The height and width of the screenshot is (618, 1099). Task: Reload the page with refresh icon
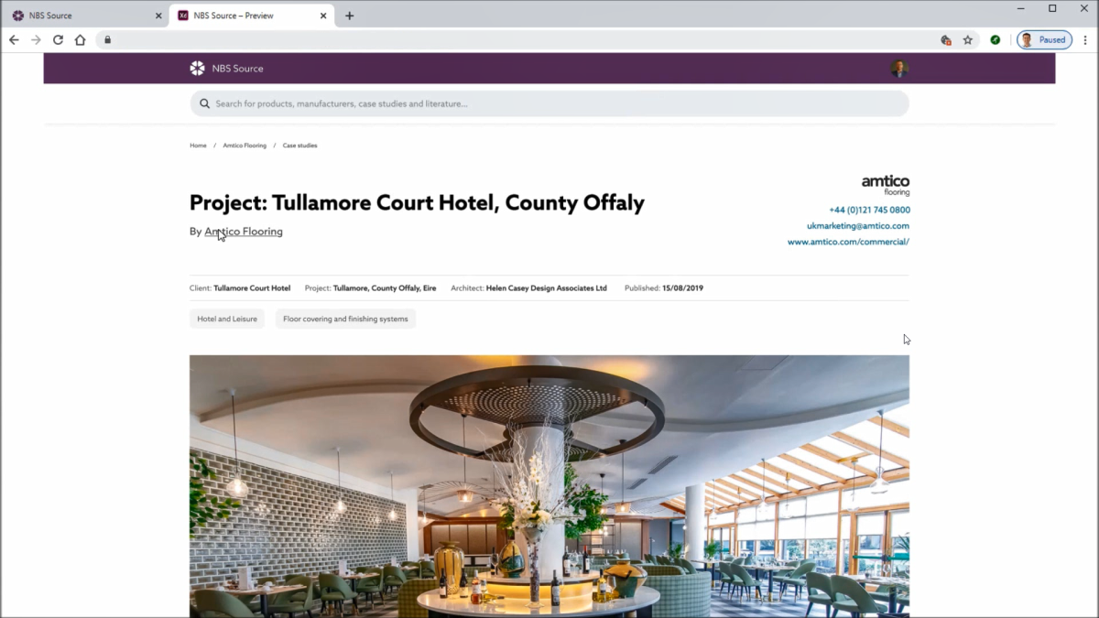pos(58,40)
